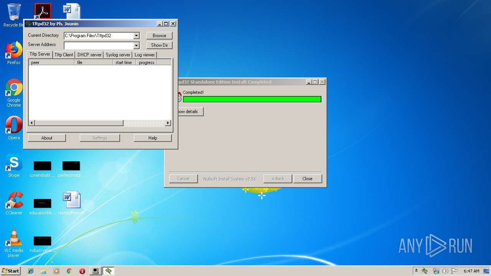Show hidden system tray icons

click(416, 271)
